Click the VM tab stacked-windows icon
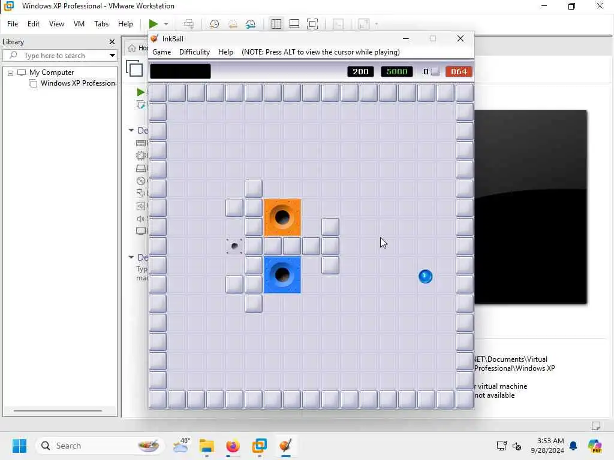 click(134, 68)
